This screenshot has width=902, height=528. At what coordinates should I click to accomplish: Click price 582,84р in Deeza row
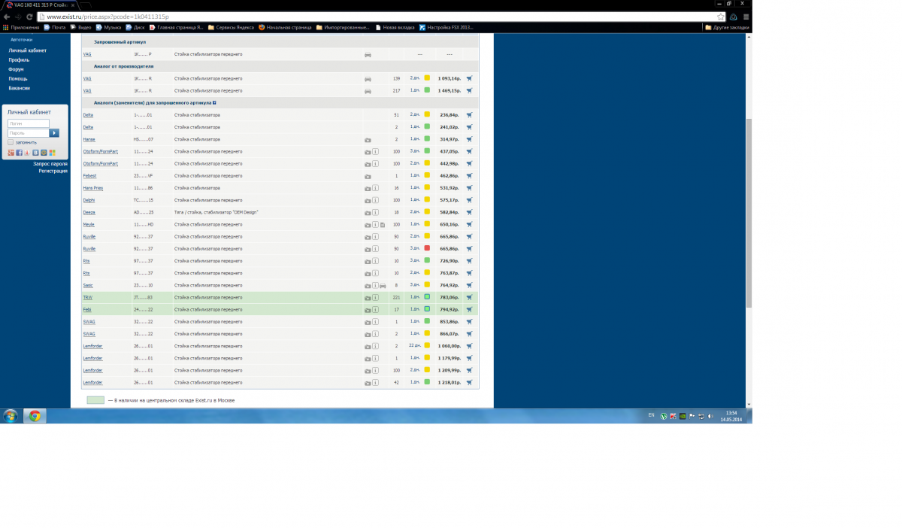(x=449, y=212)
